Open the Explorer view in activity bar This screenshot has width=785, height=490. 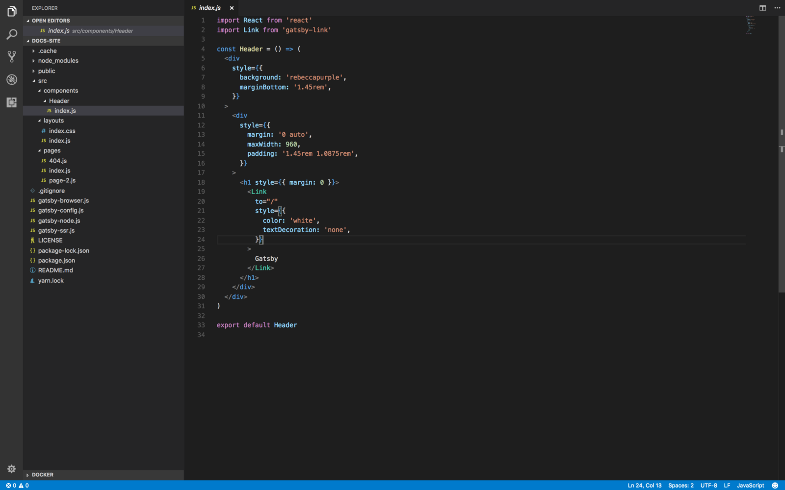pos(12,11)
